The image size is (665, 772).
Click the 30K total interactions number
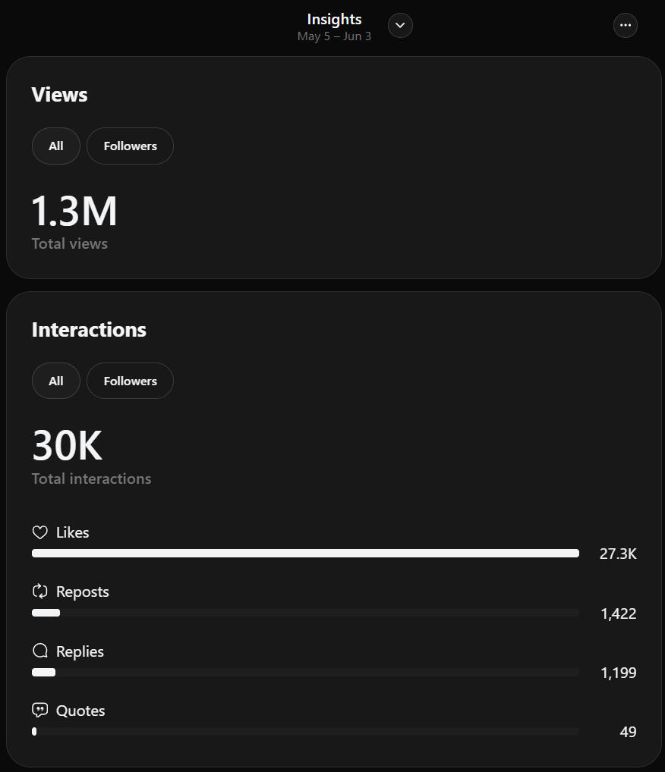[x=67, y=446]
